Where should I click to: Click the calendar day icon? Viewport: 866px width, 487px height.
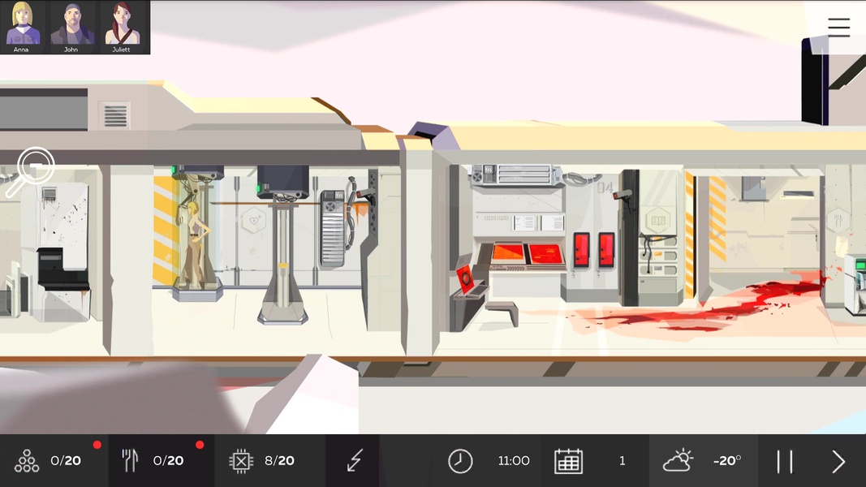[x=568, y=461]
